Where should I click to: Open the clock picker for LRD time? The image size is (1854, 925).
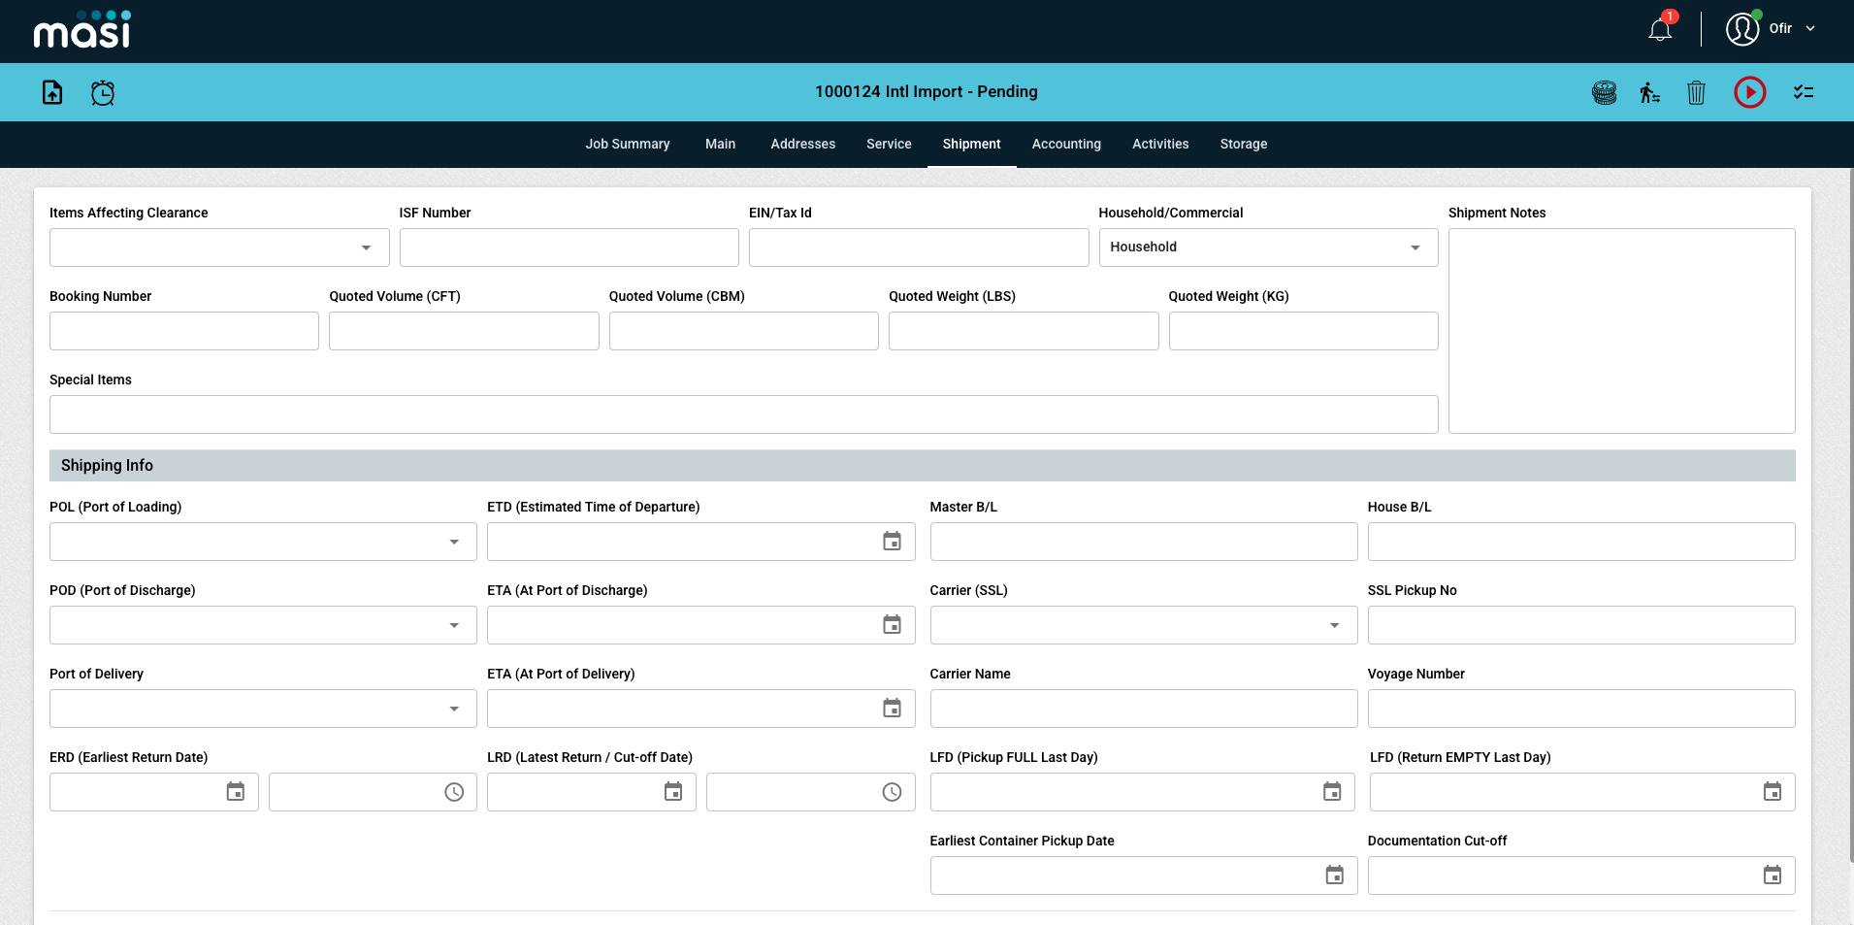pos(892,791)
